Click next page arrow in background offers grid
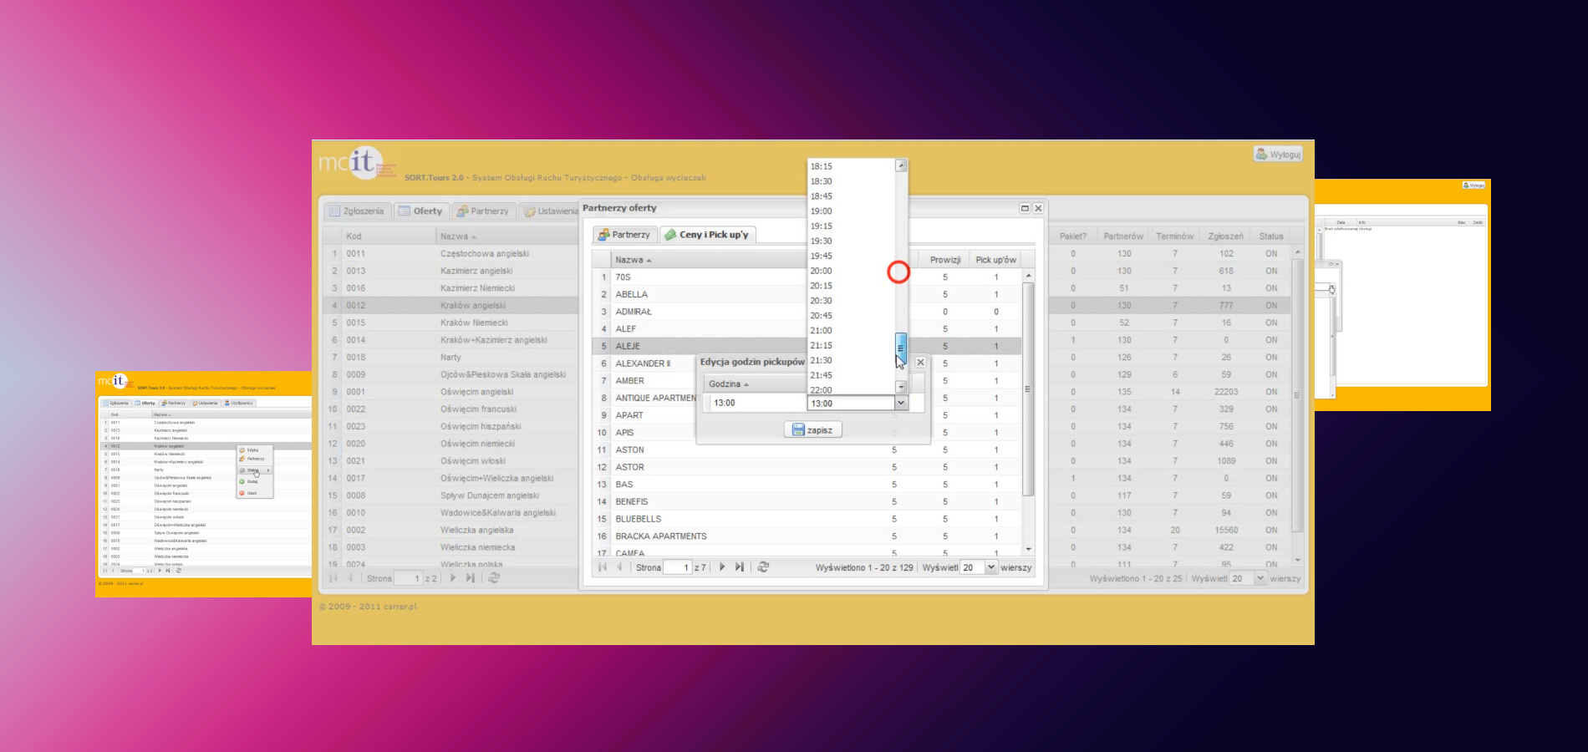The image size is (1588, 752). 453,578
